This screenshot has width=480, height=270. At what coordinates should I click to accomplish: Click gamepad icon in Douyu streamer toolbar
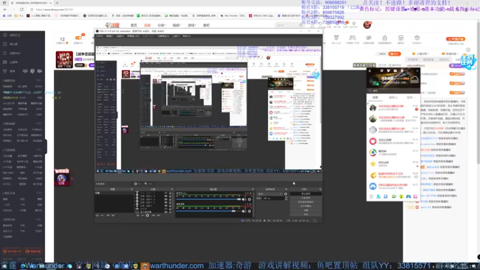(352, 38)
